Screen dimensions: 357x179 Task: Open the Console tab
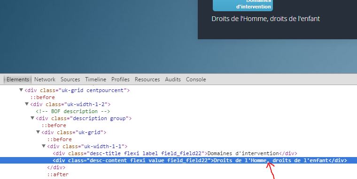pos(196,79)
